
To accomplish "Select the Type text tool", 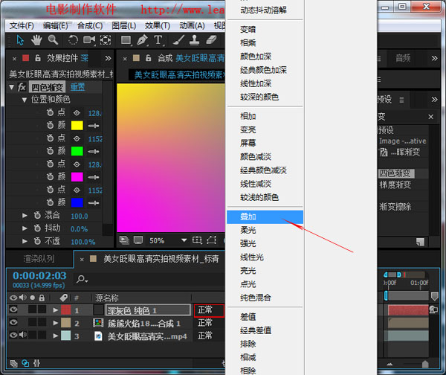I will [158, 40].
